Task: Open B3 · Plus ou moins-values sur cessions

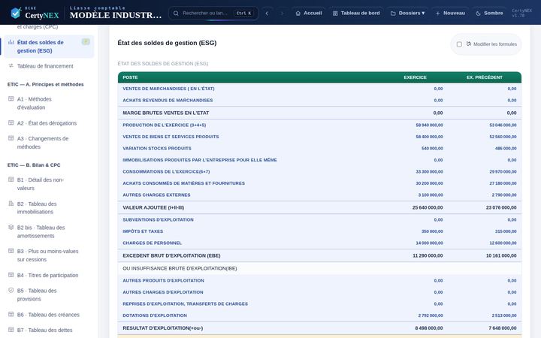Action: (x=47, y=255)
